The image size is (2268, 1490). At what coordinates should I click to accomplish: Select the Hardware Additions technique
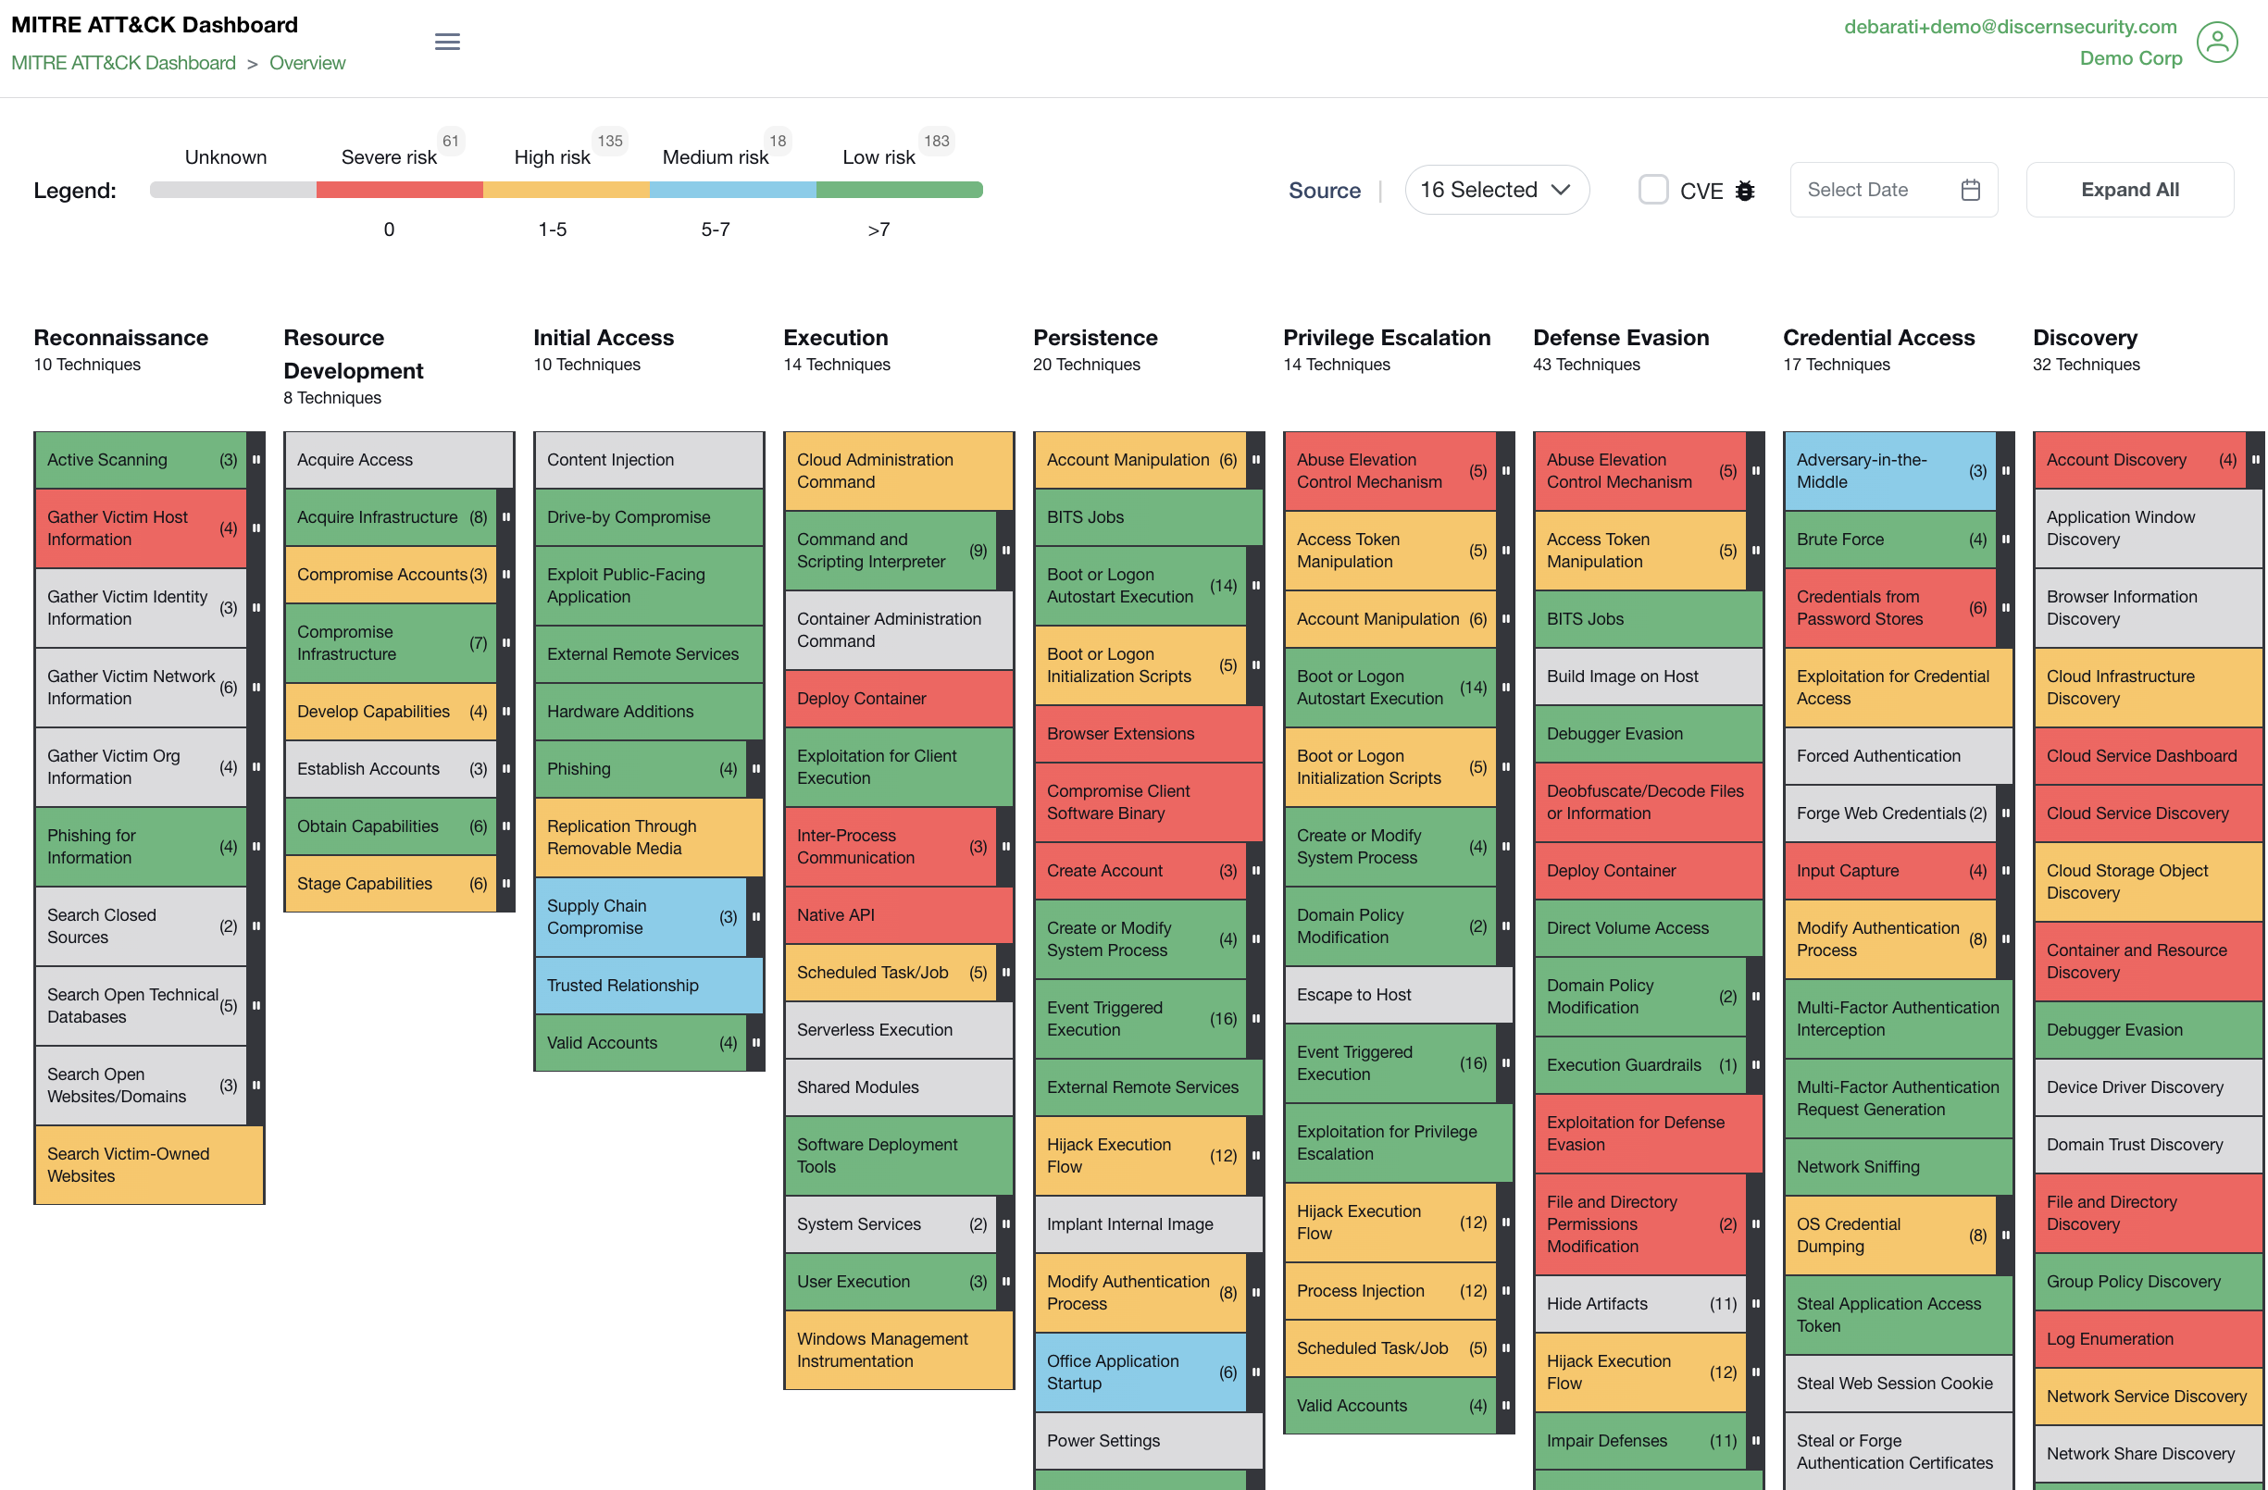[x=649, y=712]
